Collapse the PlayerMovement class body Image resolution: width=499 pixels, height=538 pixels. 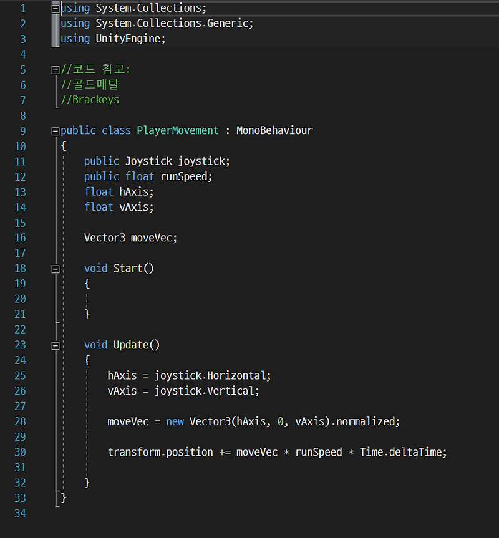[55, 130]
